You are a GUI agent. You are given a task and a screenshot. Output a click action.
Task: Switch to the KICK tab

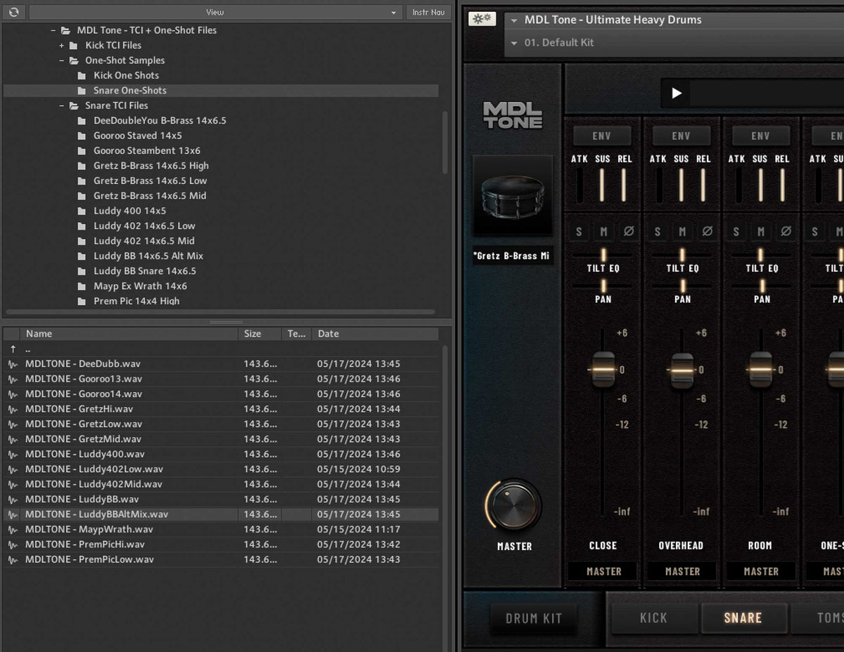pyautogui.click(x=654, y=618)
